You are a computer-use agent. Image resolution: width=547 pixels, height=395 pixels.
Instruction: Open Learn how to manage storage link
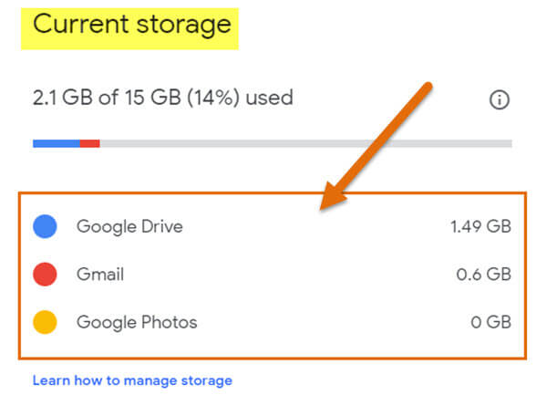132,380
